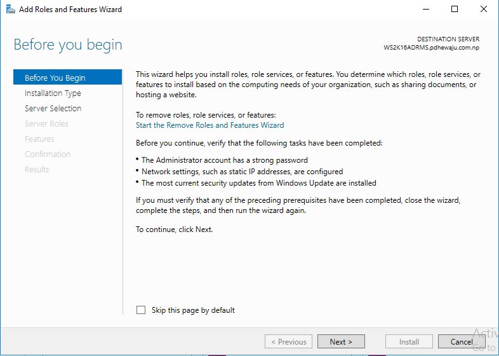Viewport: 499px width, 356px height.
Task: Click the Previous button
Action: point(289,341)
